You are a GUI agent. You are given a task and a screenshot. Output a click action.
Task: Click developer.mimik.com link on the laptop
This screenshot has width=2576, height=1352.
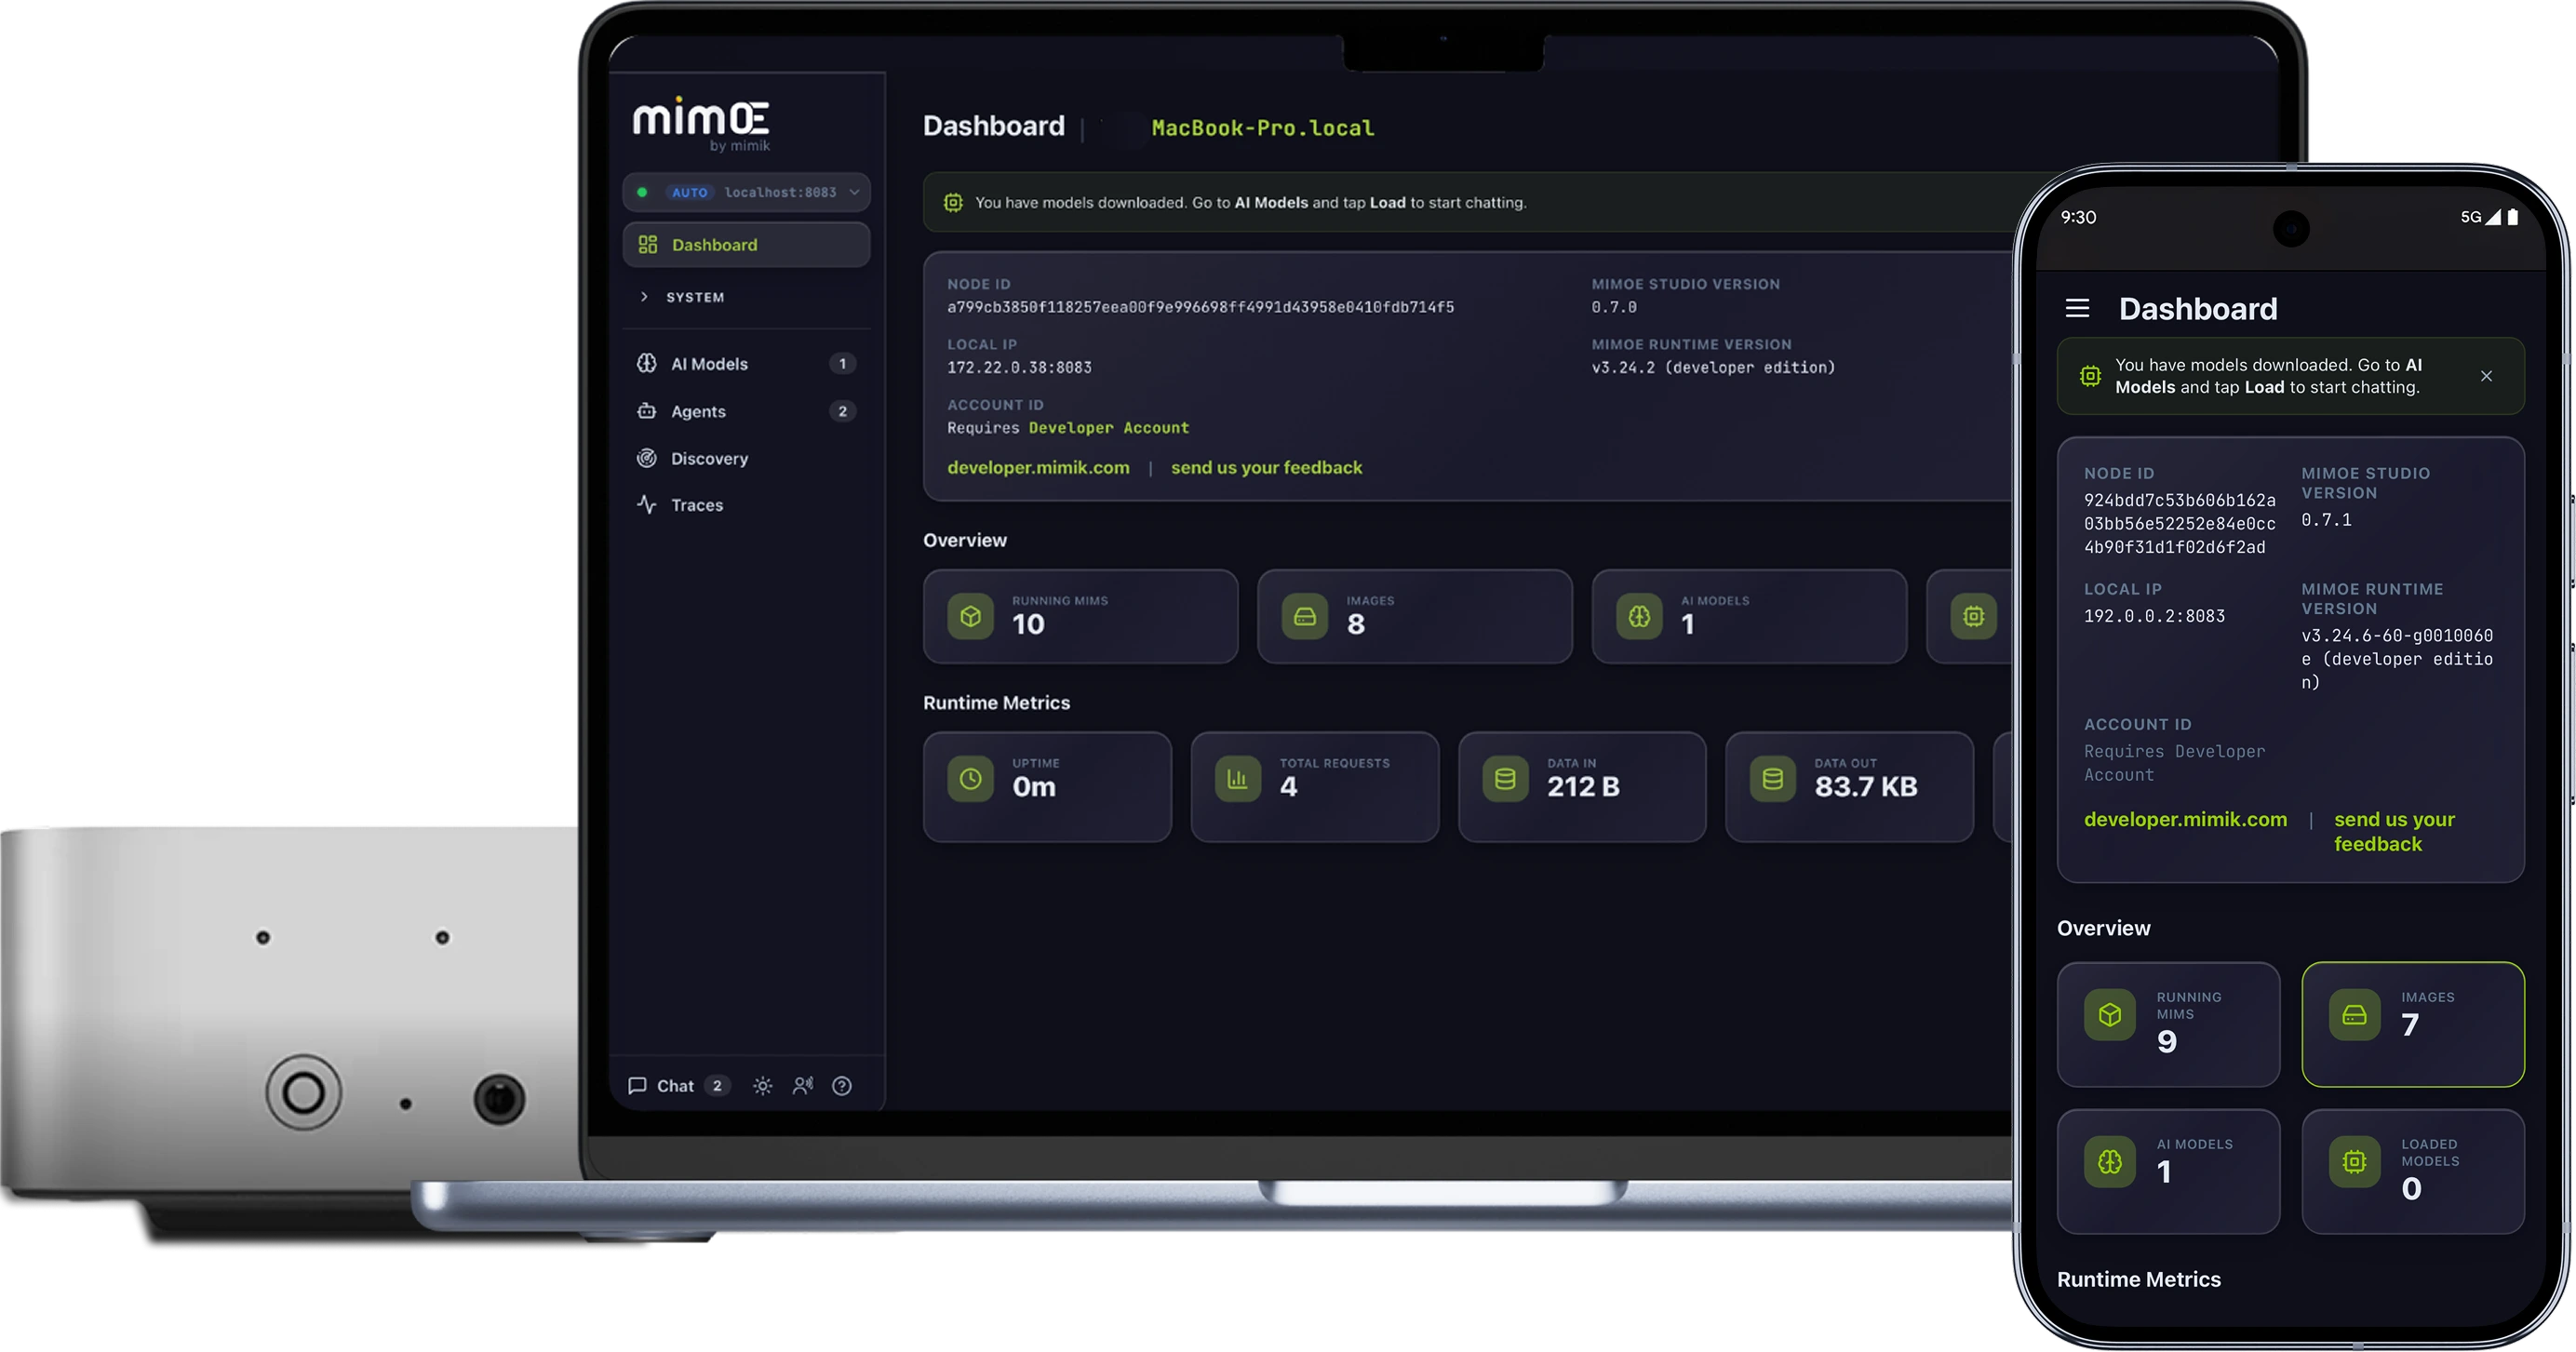(1038, 467)
